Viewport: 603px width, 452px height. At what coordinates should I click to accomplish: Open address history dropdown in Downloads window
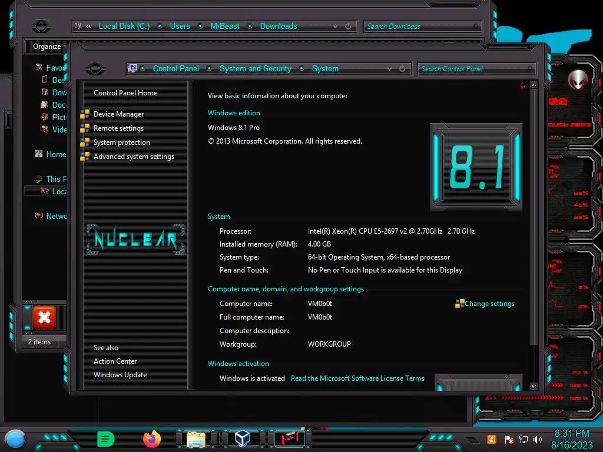335,26
